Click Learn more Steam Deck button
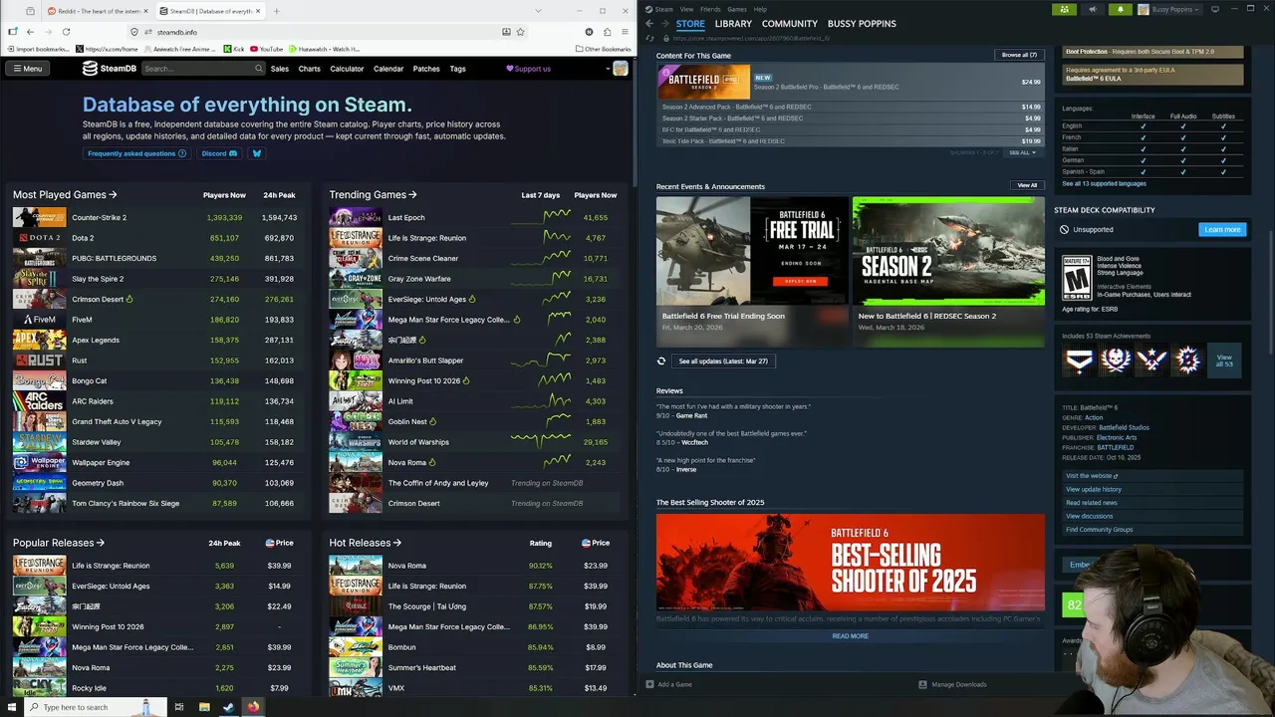Viewport: 1275px width, 717px height. pyautogui.click(x=1222, y=229)
